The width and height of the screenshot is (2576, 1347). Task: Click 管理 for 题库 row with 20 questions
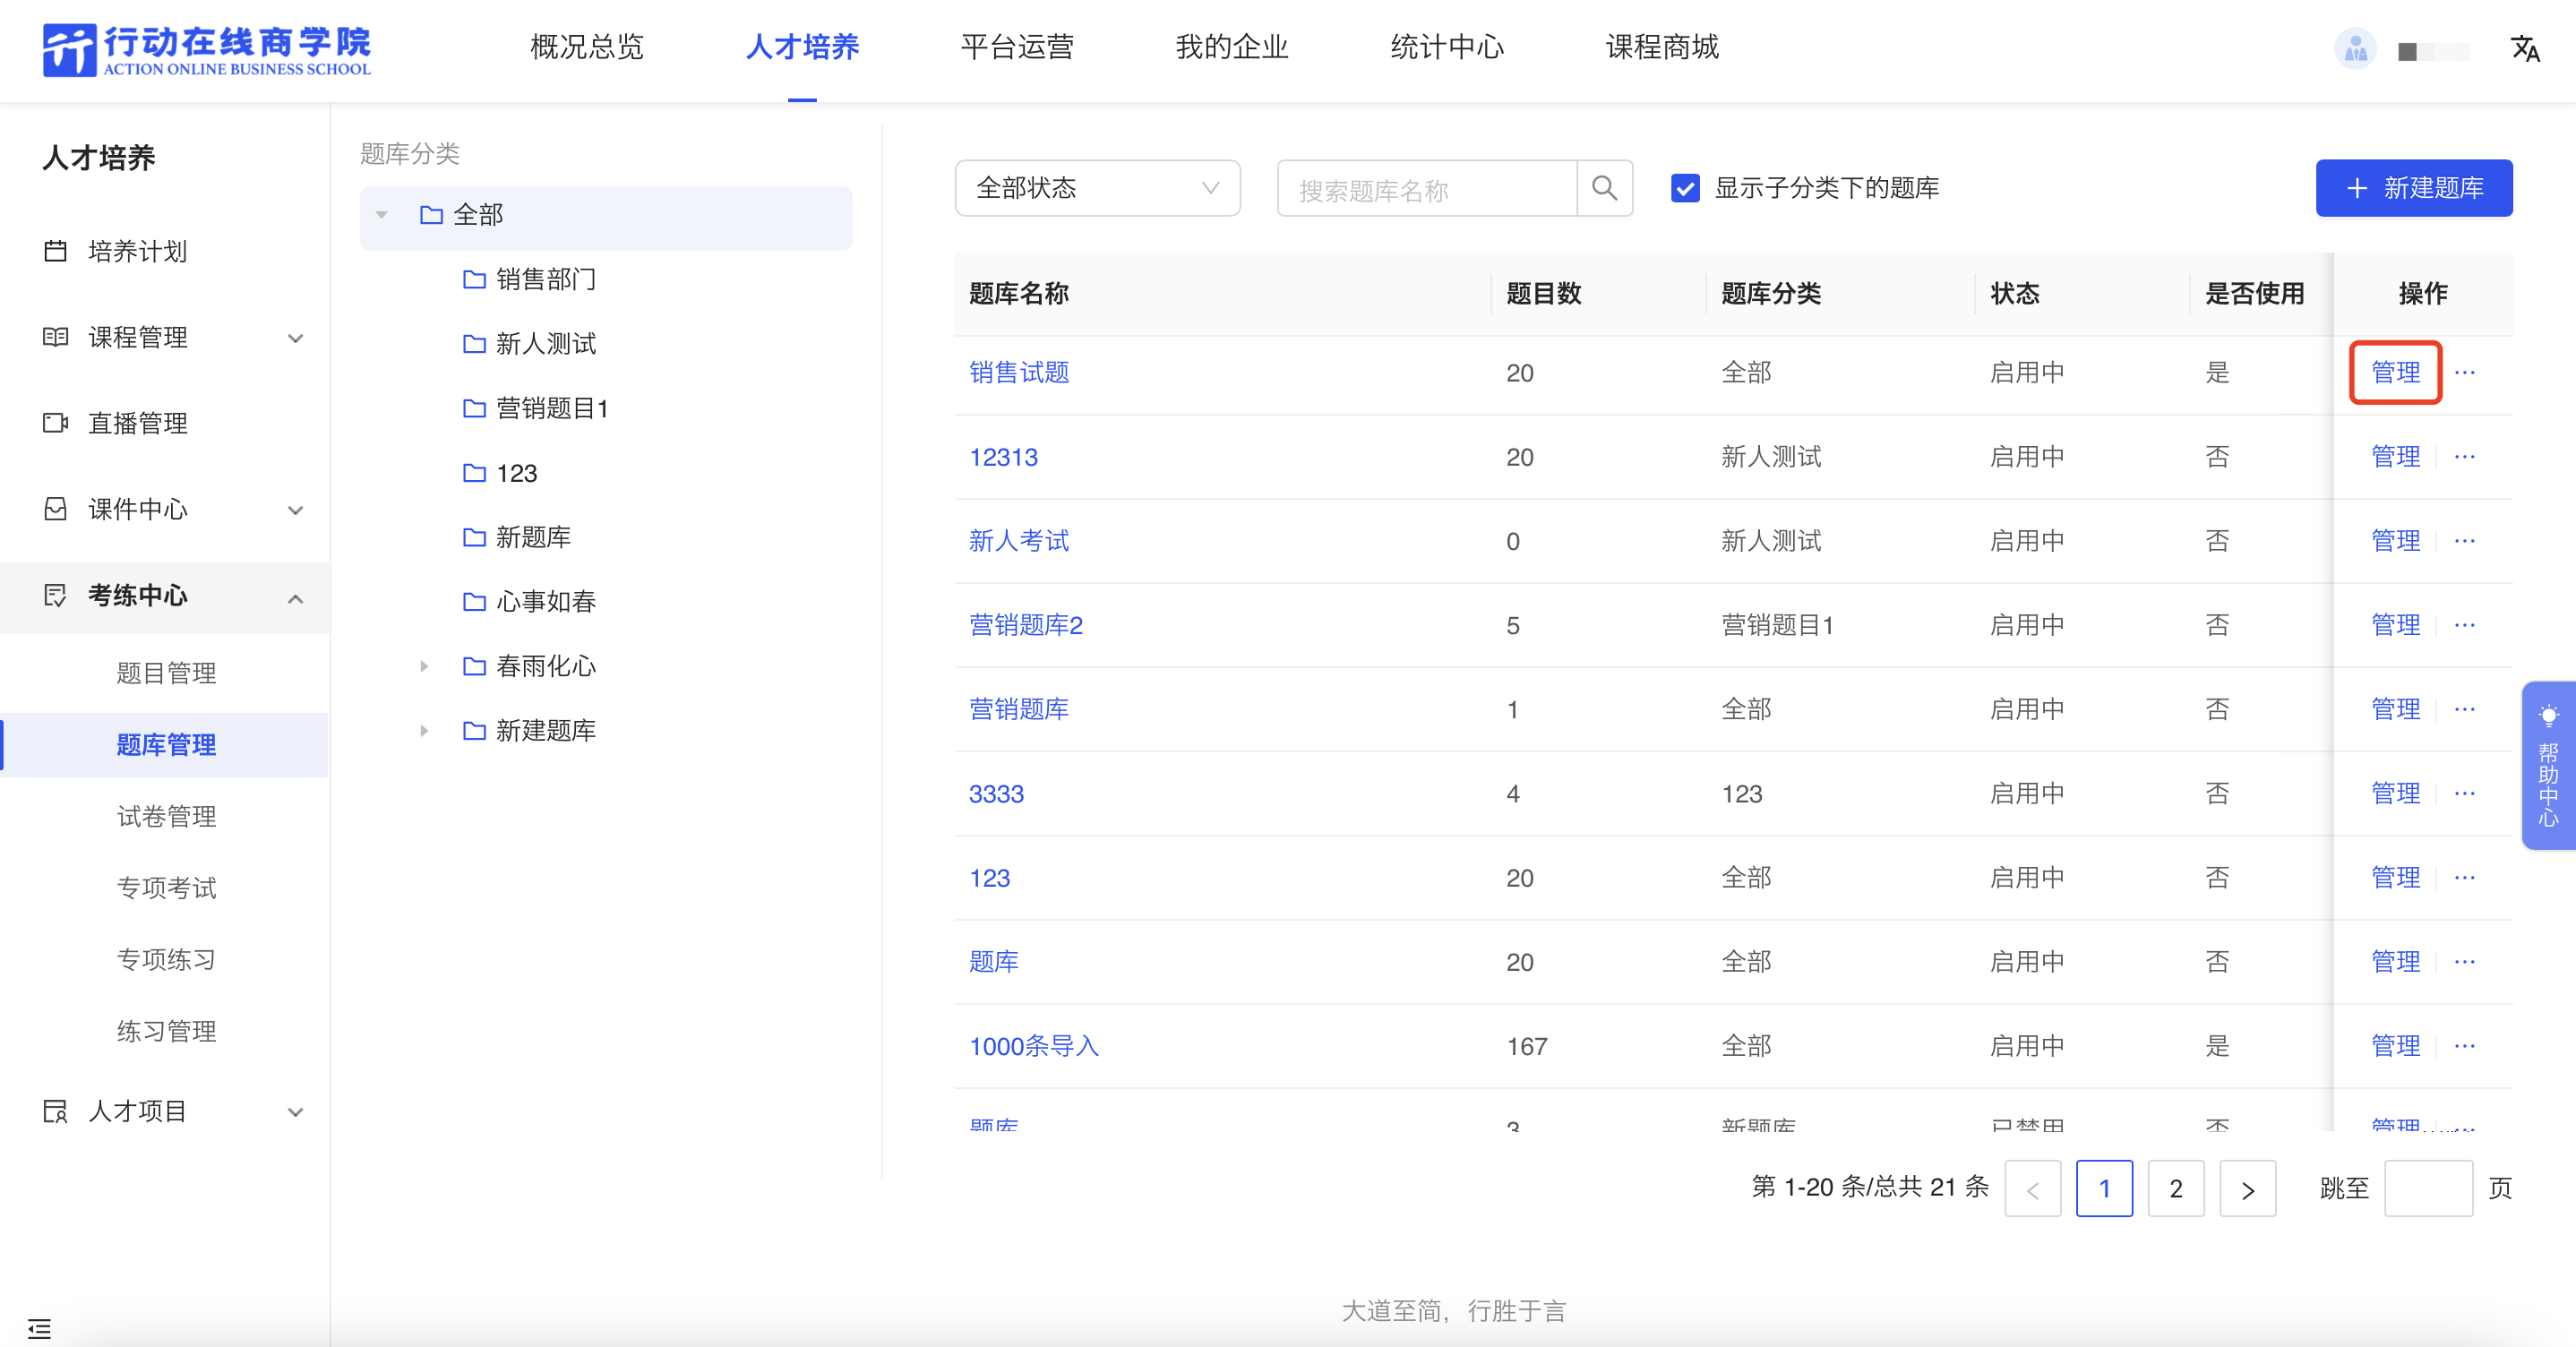click(x=2396, y=962)
